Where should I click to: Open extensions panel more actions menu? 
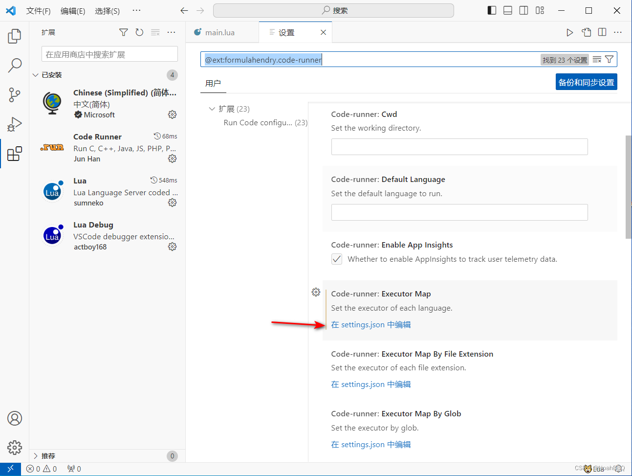(x=171, y=32)
